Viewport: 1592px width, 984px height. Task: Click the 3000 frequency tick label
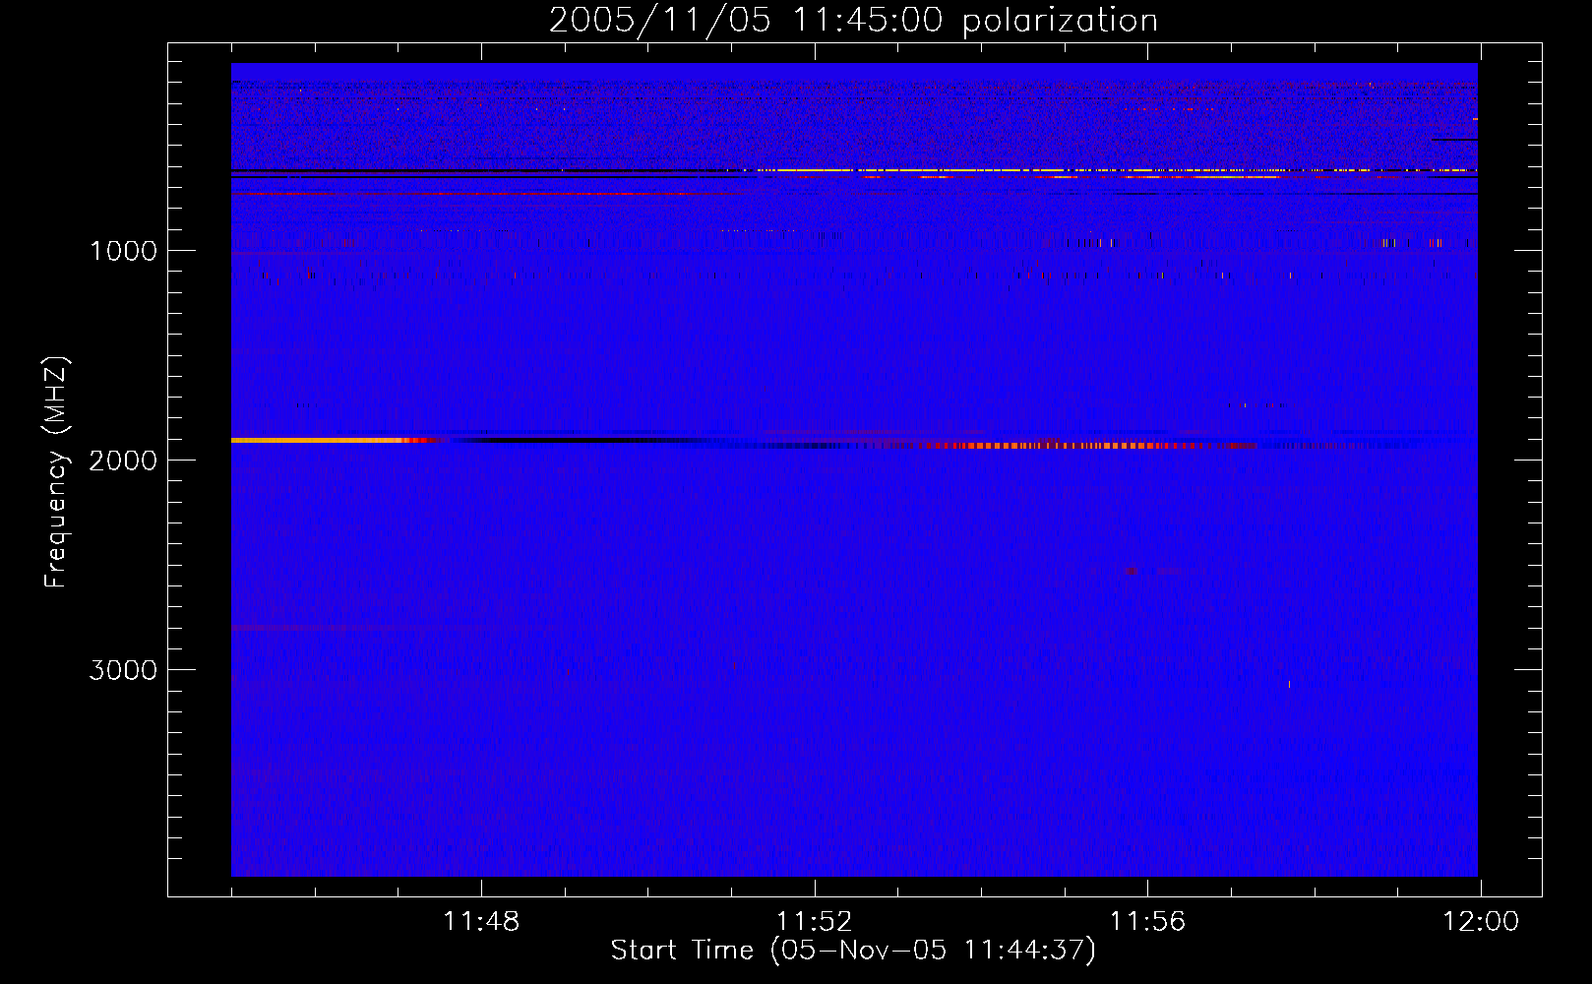(123, 670)
